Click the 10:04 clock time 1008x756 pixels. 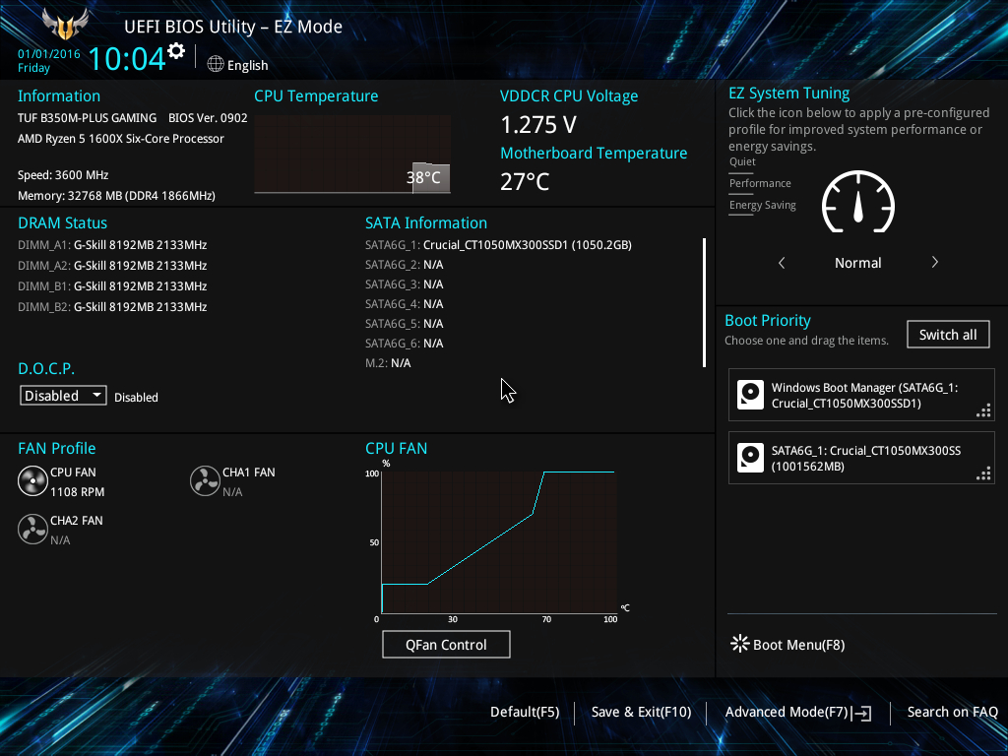coord(127,58)
